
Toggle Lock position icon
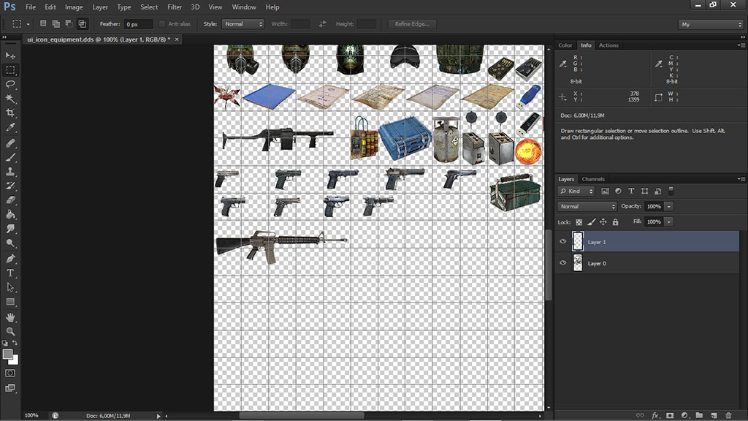click(603, 222)
